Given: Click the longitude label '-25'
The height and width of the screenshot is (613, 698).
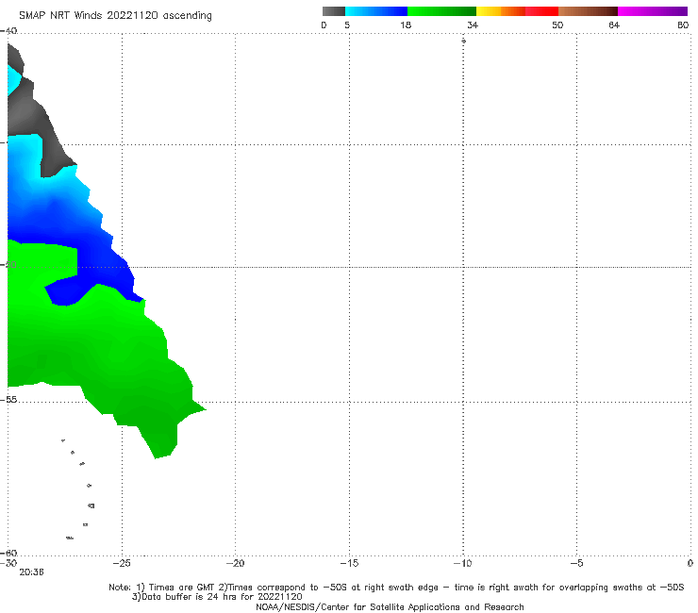Looking at the screenshot, I should click(122, 563).
